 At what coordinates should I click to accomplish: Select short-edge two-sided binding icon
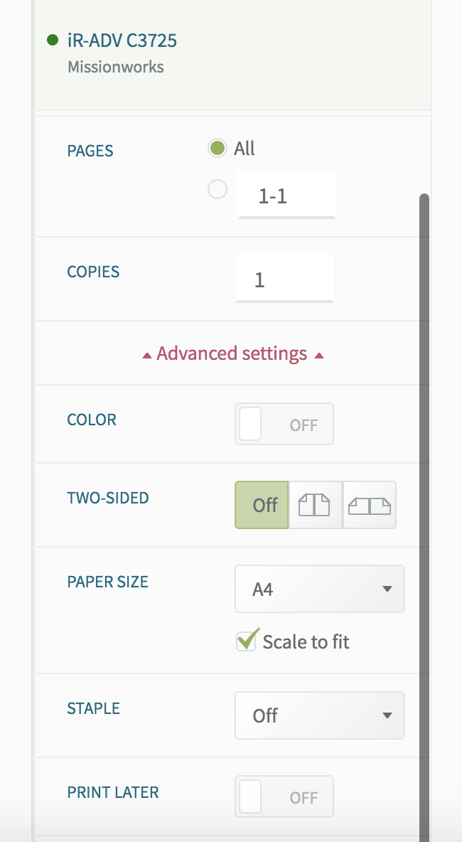point(370,506)
